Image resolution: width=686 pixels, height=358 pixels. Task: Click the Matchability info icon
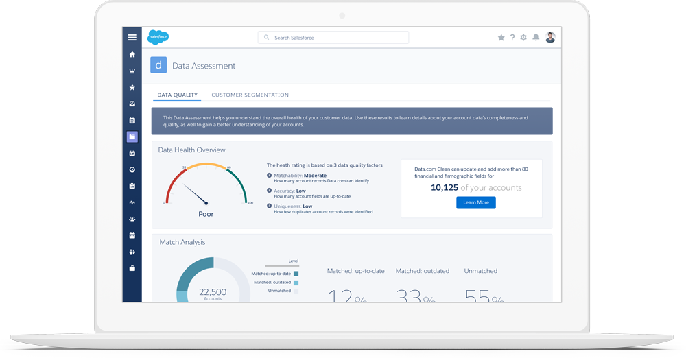(269, 176)
